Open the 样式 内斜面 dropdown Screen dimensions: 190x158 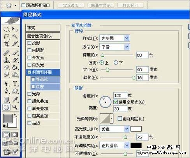click(114, 38)
